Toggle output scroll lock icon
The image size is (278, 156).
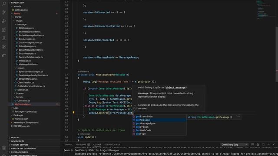[x=258, y=144]
